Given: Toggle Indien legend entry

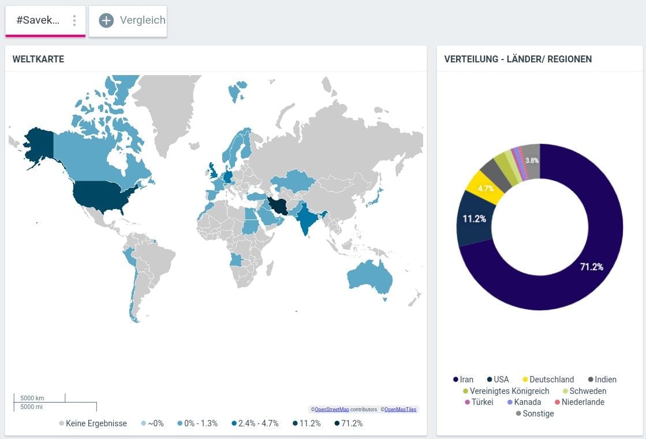Looking at the screenshot, I should tap(602, 380).
